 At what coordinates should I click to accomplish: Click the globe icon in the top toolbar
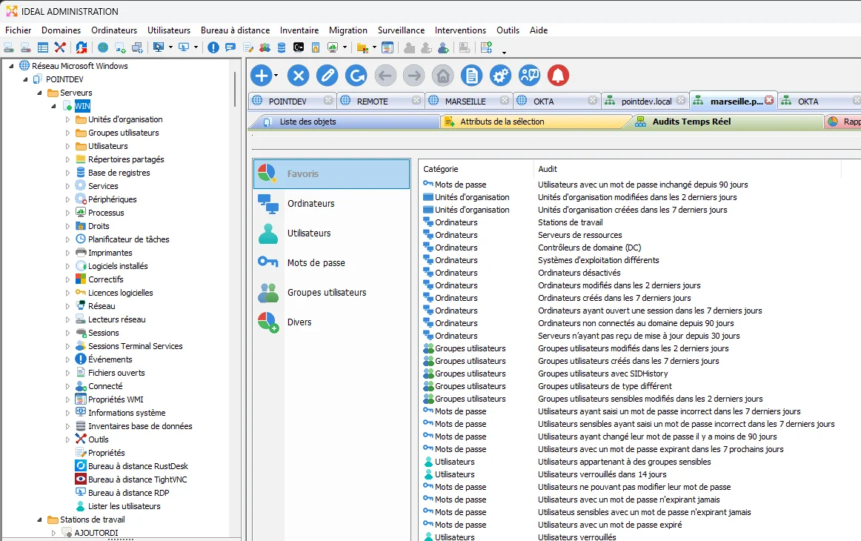pyautogui.click(x=103, y=47)
